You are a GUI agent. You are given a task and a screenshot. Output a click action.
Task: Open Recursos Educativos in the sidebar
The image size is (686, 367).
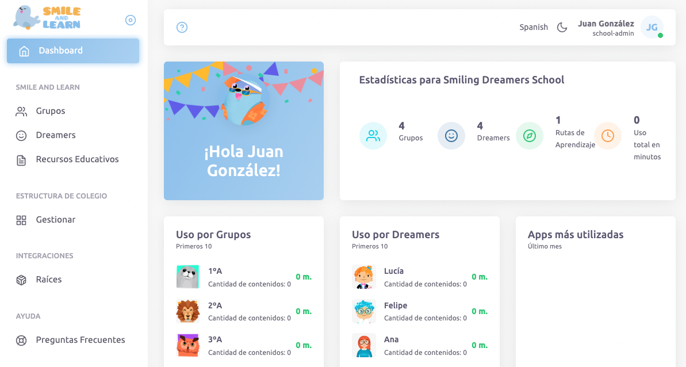click(x=77, y=159)
